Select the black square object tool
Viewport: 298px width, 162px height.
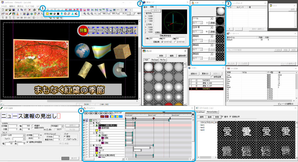coord(58,14)
